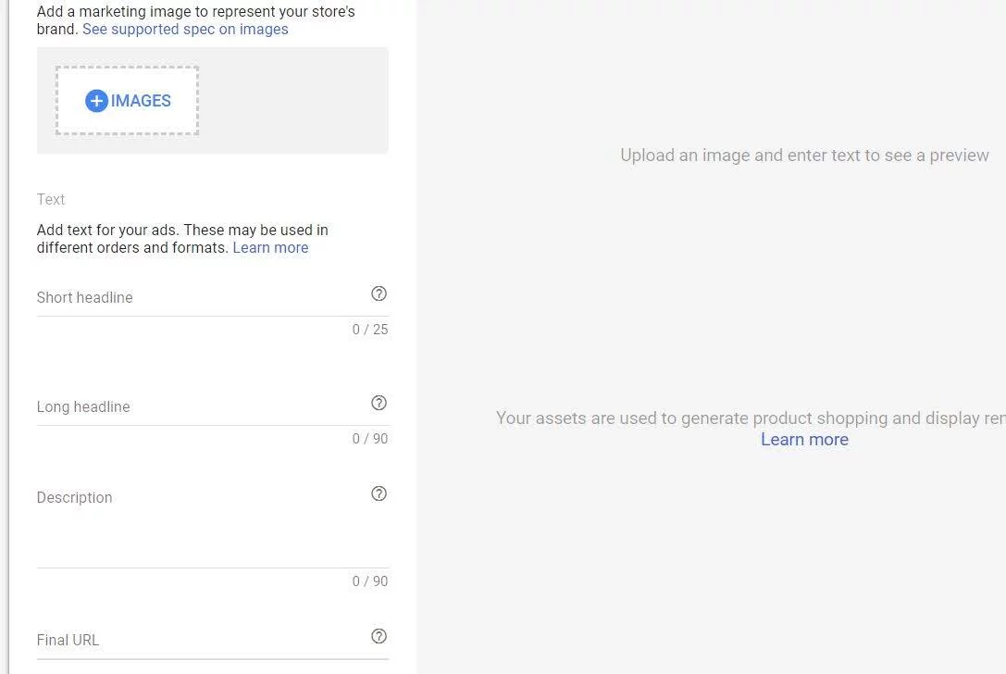Viewport: 1006px width, 674px height.
Task: Click the blue plus icon to add images
Action: click(x=96, y=101)
